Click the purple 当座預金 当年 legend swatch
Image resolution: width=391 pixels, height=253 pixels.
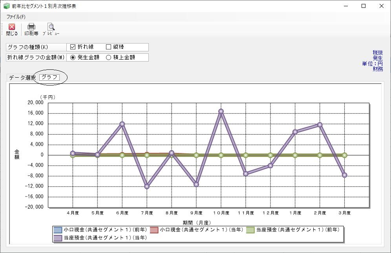point(58,238)
